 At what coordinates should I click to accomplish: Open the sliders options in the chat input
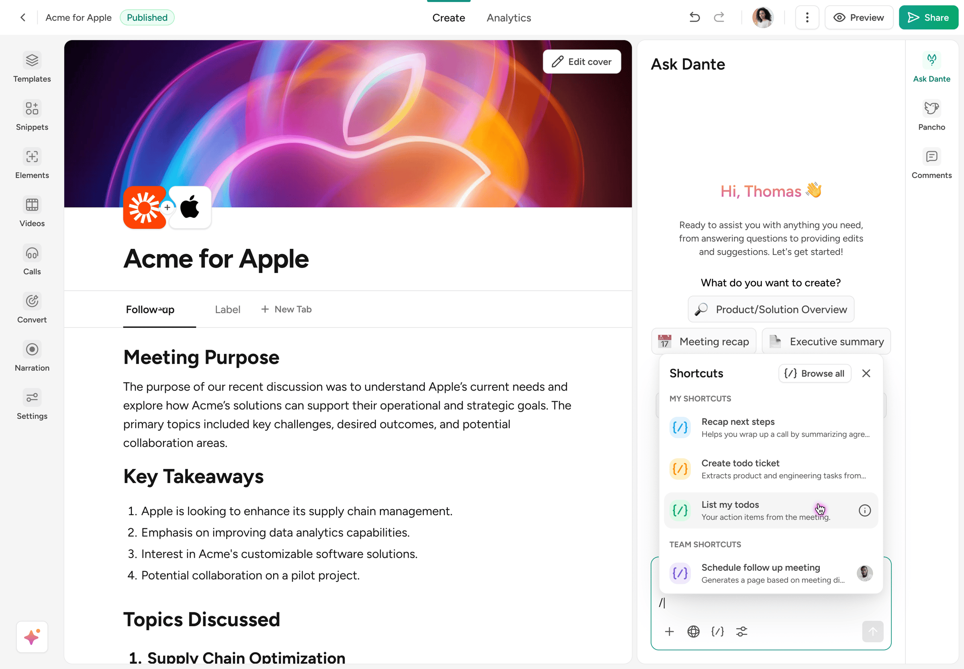(741, 631)
